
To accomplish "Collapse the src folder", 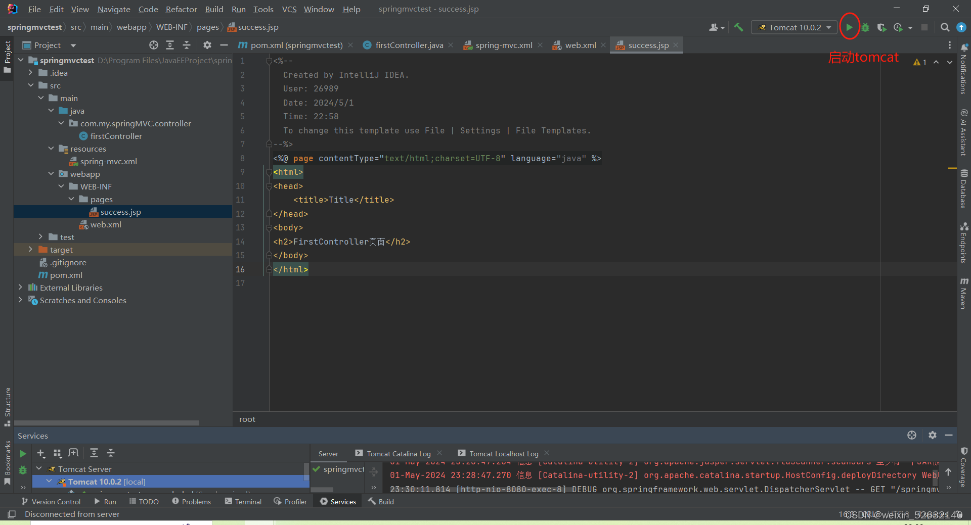I will (31, 85).
